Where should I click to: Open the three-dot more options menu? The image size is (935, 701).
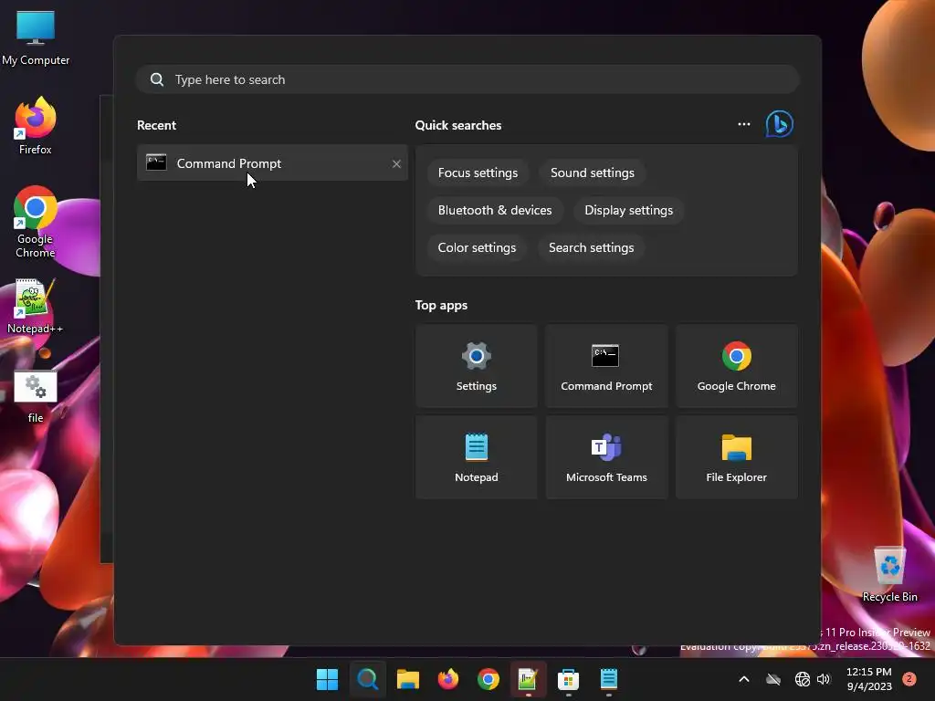click(743, 124)
